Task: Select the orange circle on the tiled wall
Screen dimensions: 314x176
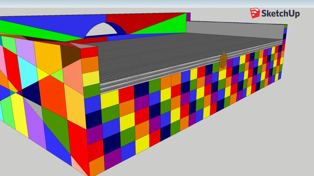Action: pos(223,60)
